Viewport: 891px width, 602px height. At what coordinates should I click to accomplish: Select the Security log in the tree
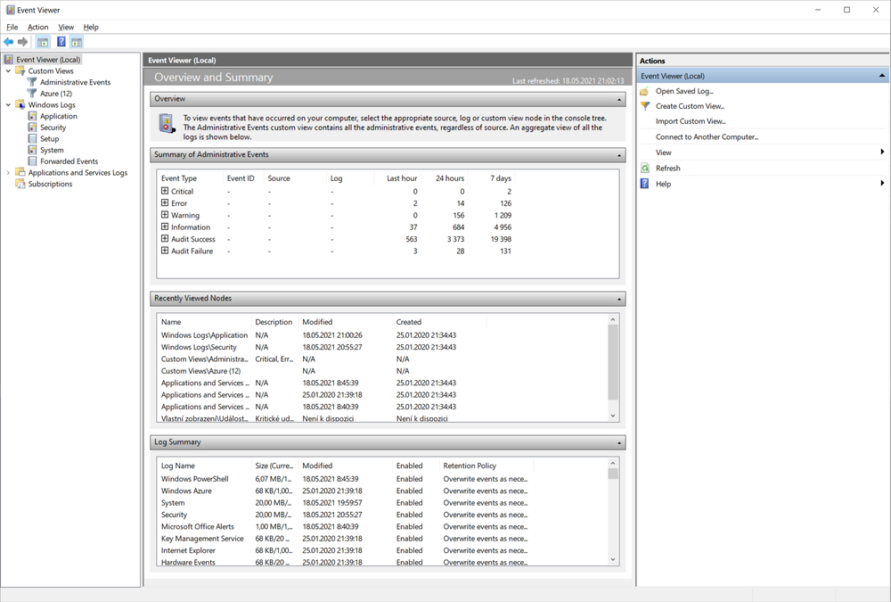click(x=54, y=127)
